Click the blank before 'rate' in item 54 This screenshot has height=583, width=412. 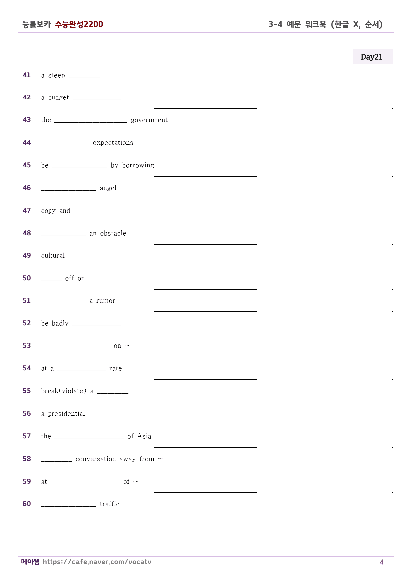(x=81, y=369)
